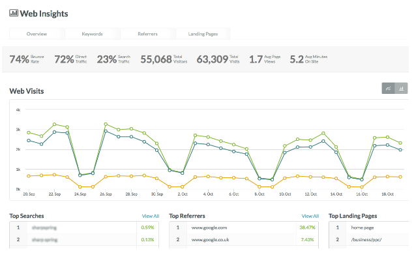Click the 5.2 Avg Minutes On Site stat

[x=308, y=59]
